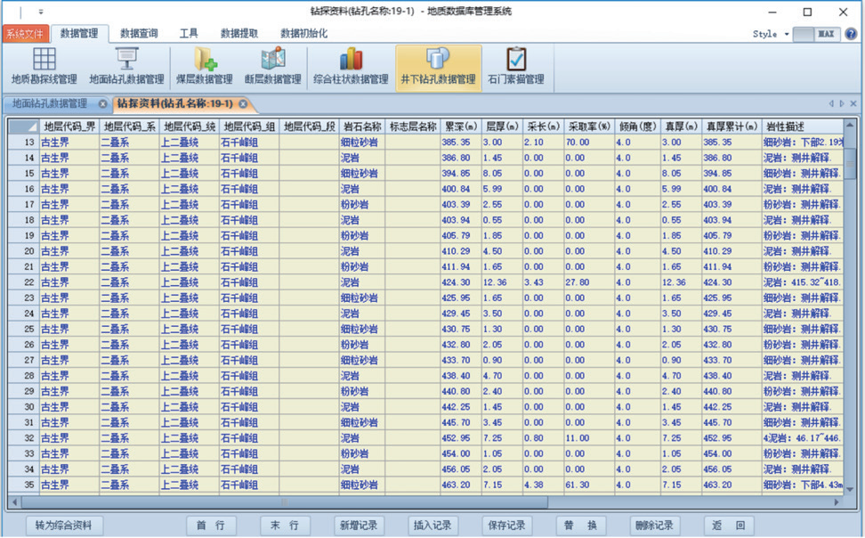Select row 22 by its row header

pos(24,282)
